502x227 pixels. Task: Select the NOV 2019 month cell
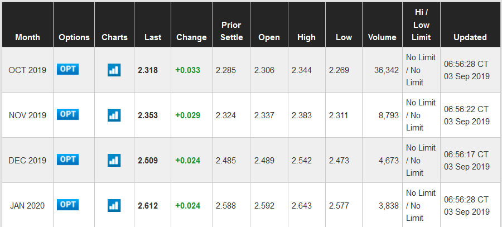(27, 115)
